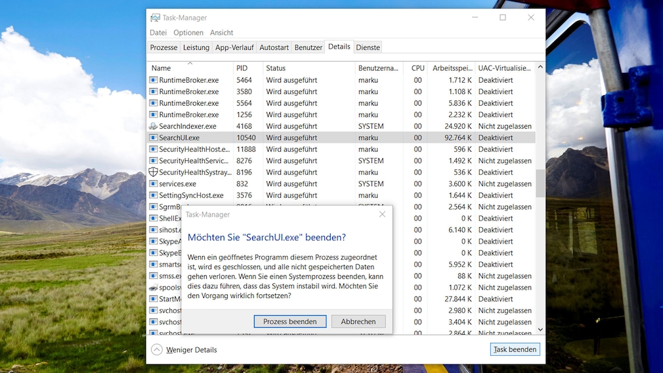Viewport: 663px width, 373px height.
Task: Click the SecurityHealthHost process icon
Action: tap(153, 149)
